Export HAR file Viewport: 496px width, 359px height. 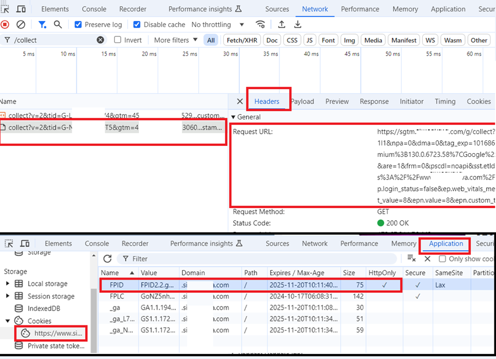tap(298, 24)
